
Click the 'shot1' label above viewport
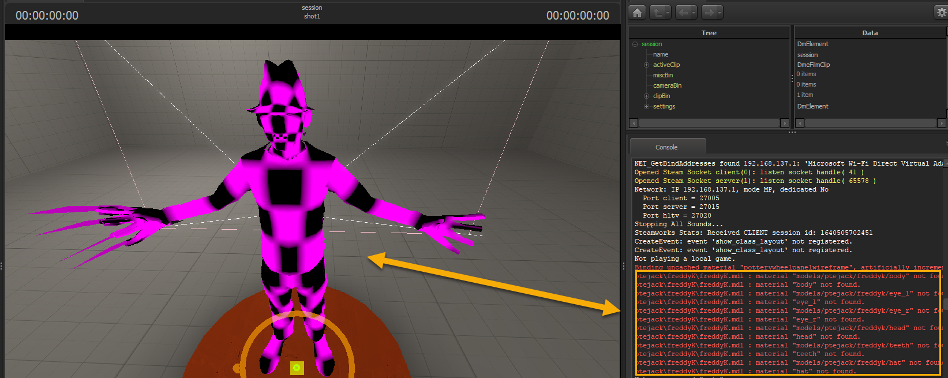click(312, 16)
